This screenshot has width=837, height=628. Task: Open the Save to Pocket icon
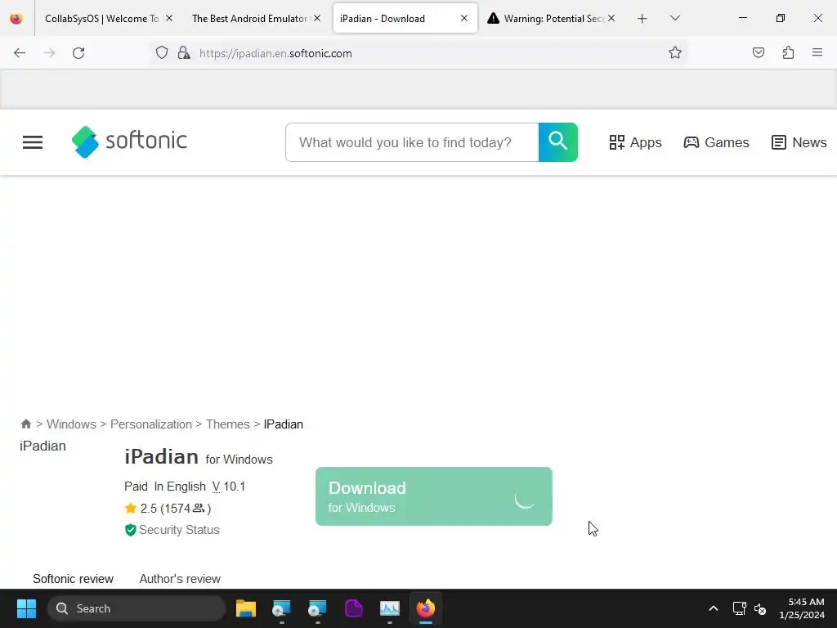pyautogui.click(x=758, y=52)
